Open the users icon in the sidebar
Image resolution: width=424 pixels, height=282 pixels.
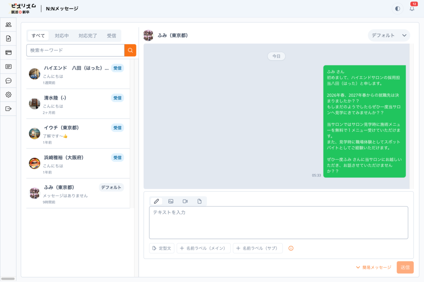[x=8, y=24]
